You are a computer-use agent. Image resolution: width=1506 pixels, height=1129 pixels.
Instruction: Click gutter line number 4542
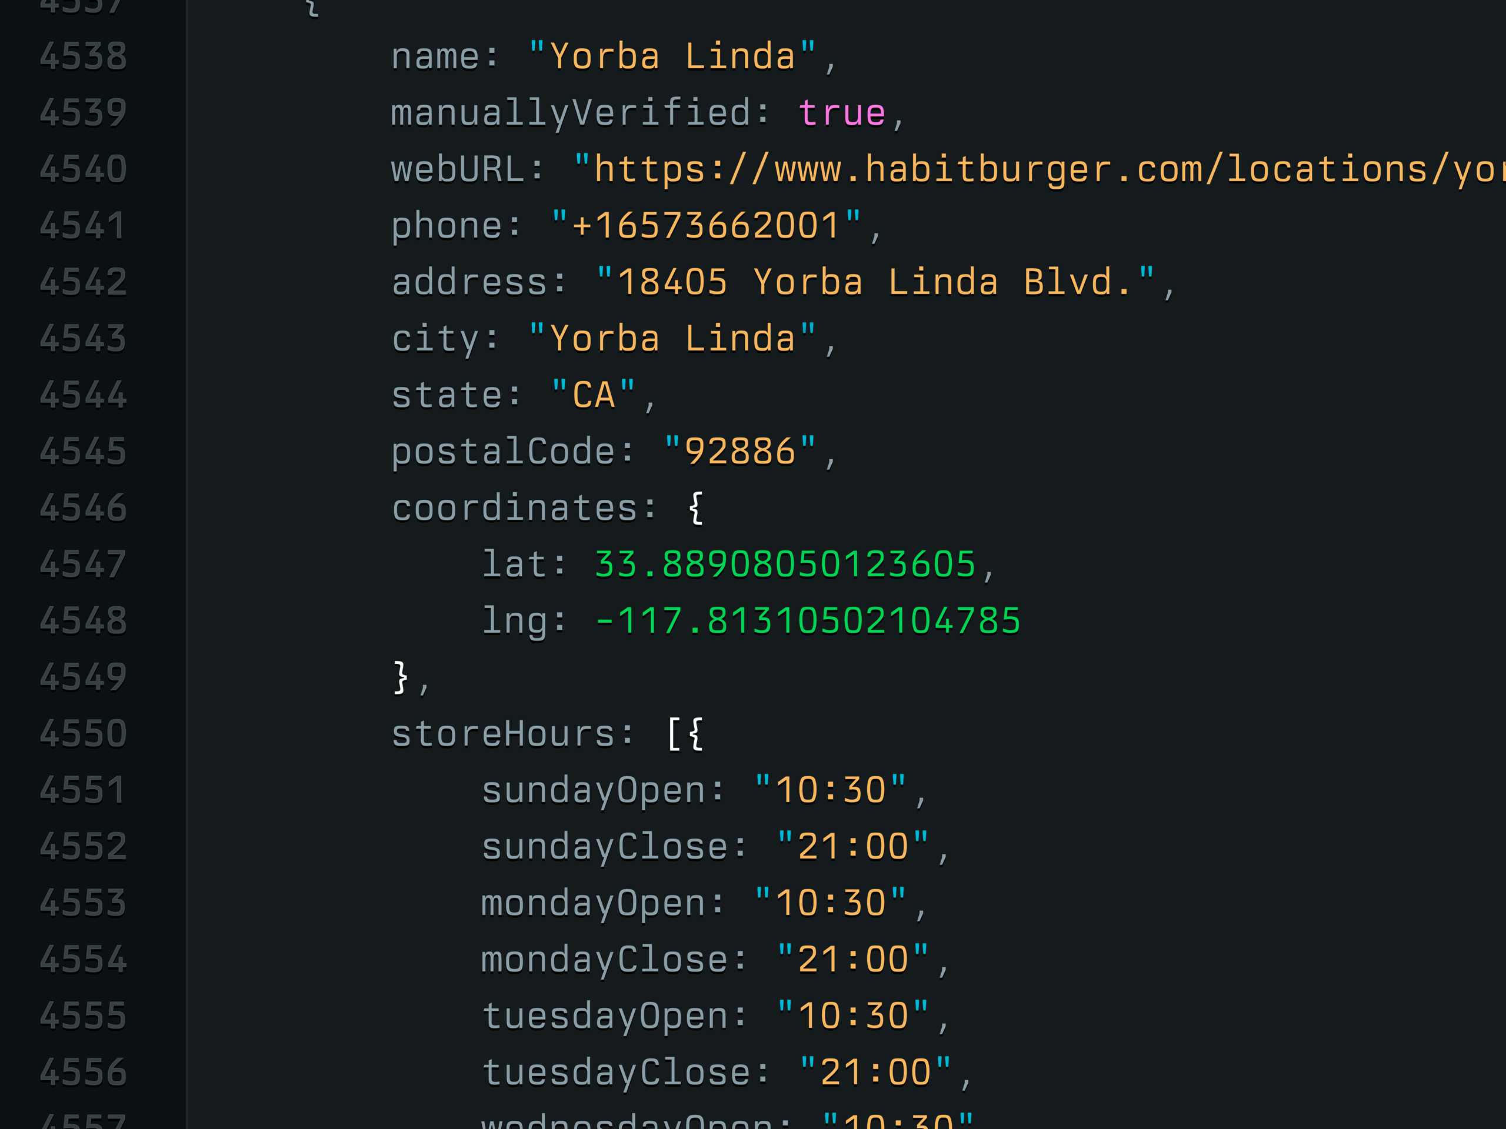click(83, 282)
